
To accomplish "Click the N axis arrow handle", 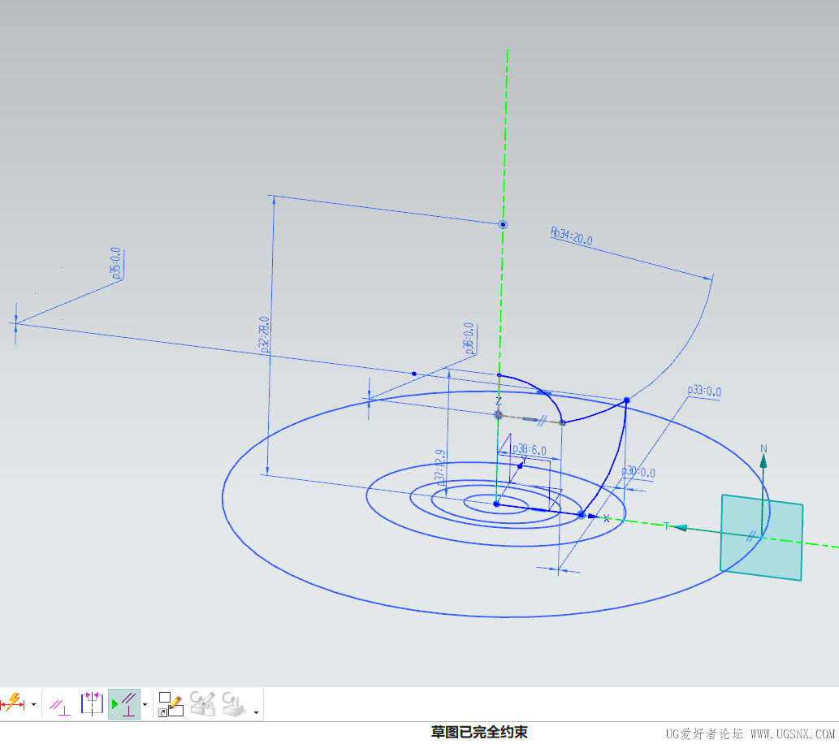I will [x=763, y=460].
